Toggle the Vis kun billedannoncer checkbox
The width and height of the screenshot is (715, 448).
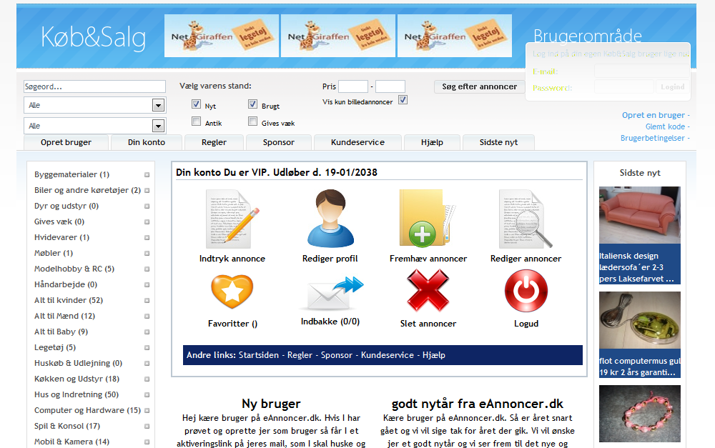(403, 100)
